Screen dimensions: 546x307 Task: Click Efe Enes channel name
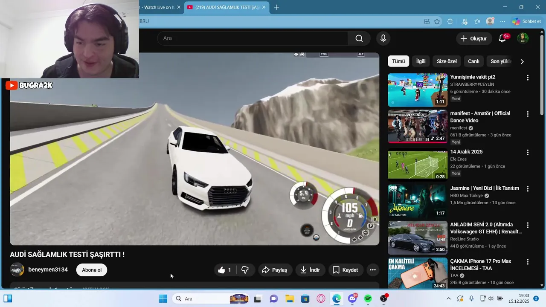(x=459, y=159)
